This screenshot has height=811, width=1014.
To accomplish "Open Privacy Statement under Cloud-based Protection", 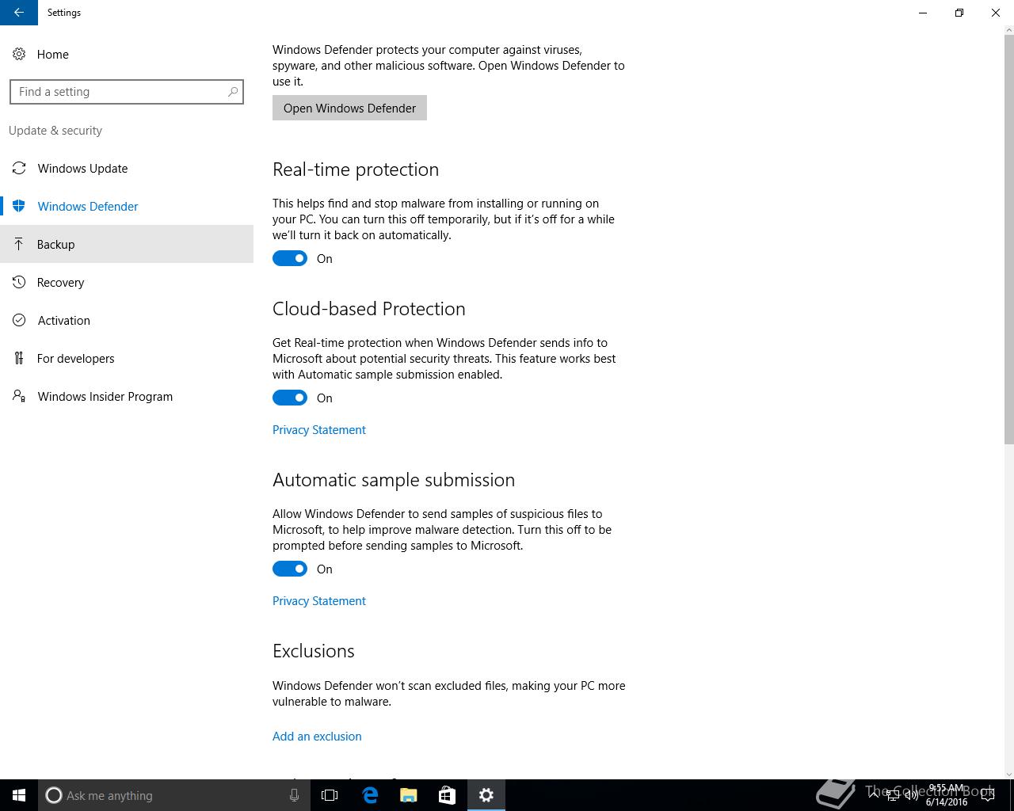I will coord(319,429).
